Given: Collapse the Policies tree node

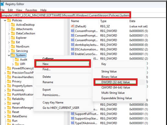Looking at the screenshot, I should 5,20.
